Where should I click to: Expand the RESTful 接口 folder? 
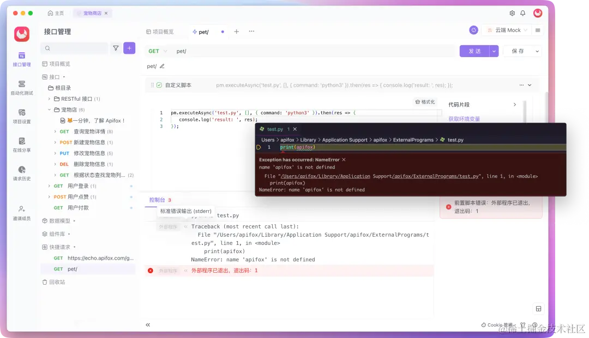coord(49,99)
